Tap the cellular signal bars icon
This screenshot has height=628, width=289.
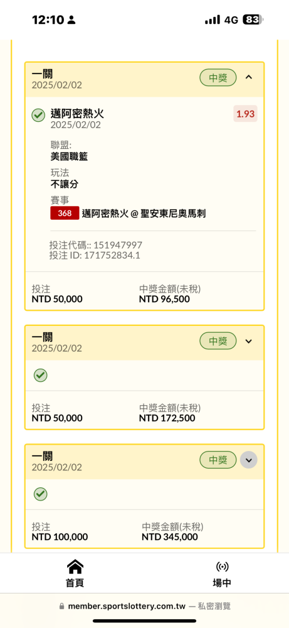(213, 19)
